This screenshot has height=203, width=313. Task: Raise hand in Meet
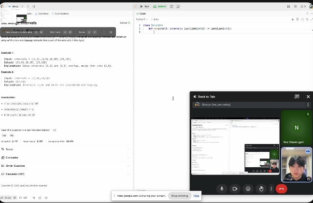261,189
